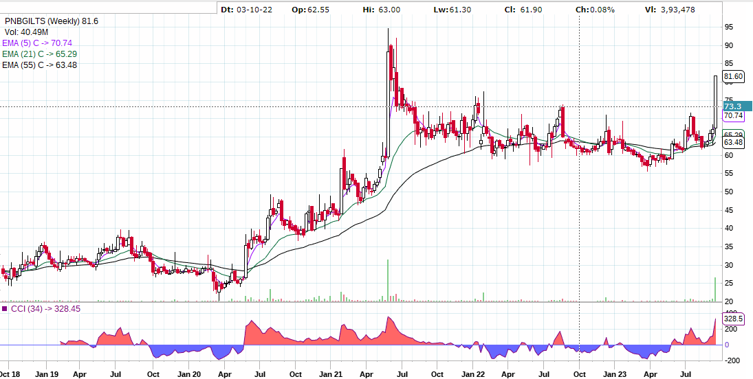
Task: Click the CCI (34) -> 328.45 indicator label
Action: tap(45, 309)
